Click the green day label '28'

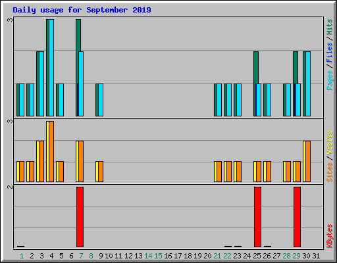click(286, 256)
